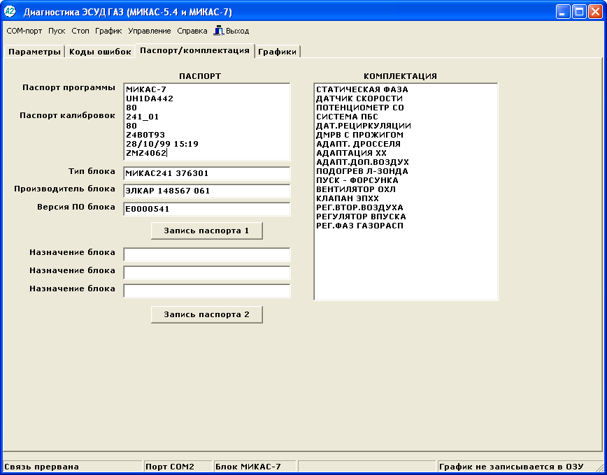Image resolution: width=607 pixels, height=475 pixels.
Task: Select АДАПТ. ДРОССЕЛЯ in the equipment list
Action: coord(358,144)
